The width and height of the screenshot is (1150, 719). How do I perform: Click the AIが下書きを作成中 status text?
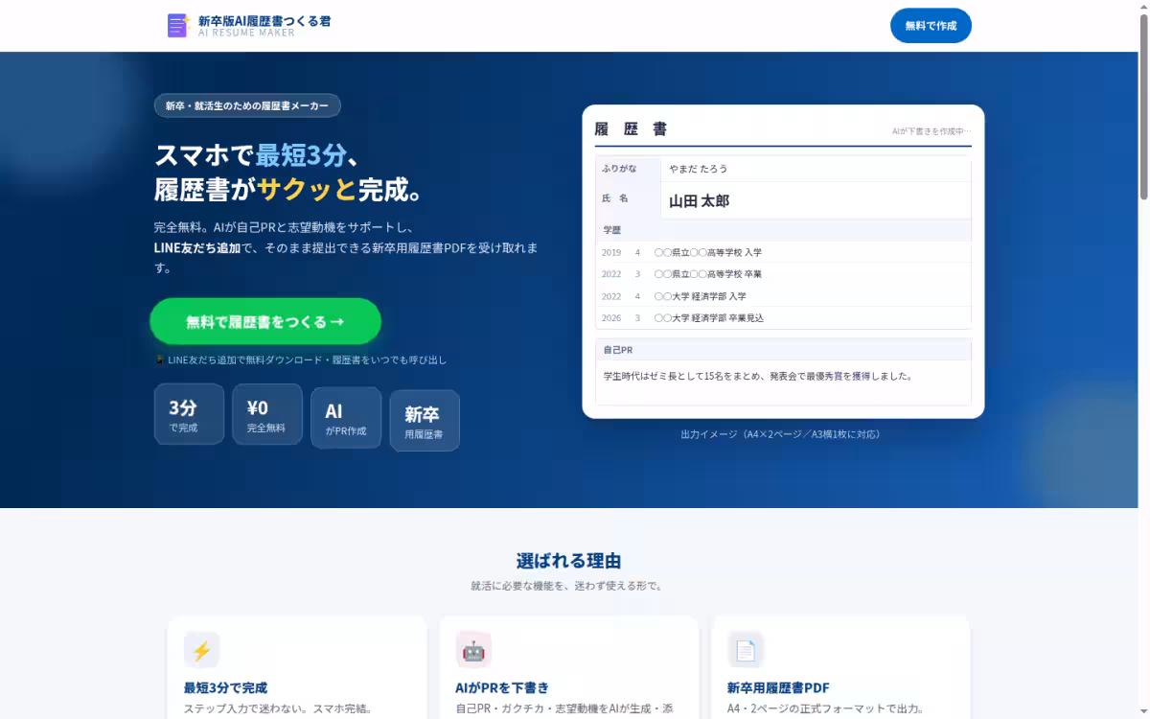tap(931, 131)
